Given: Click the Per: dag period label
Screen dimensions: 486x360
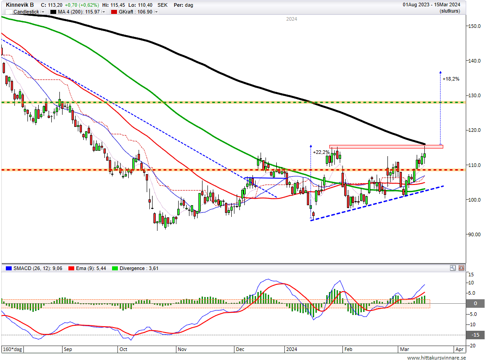Looking at the screenshot, I should [184, 5].
